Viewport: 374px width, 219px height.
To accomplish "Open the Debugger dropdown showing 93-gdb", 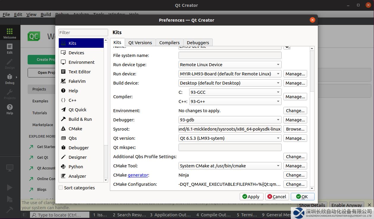I will 230,120.
